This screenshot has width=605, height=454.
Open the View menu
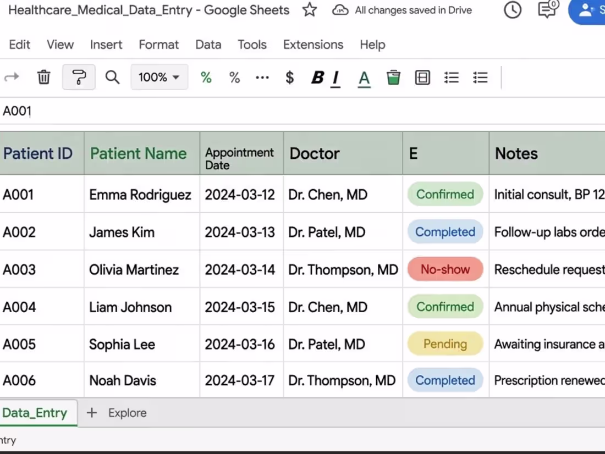click(x=60, y=45)
